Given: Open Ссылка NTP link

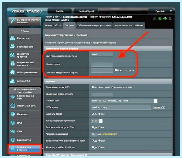Looking at the screenshot, I should pos(159,107).
